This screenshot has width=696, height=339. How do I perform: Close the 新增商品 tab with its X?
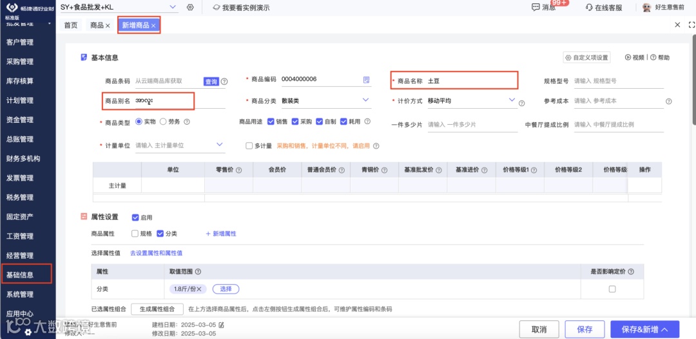[153, 26]
